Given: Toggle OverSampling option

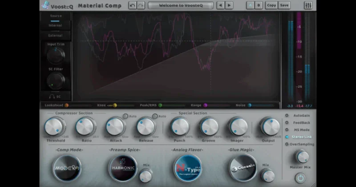Looking at the screenshot, I should 299,144.
